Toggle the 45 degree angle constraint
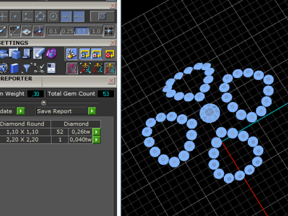This screenshot has width=288, height=216. (14, 31)
